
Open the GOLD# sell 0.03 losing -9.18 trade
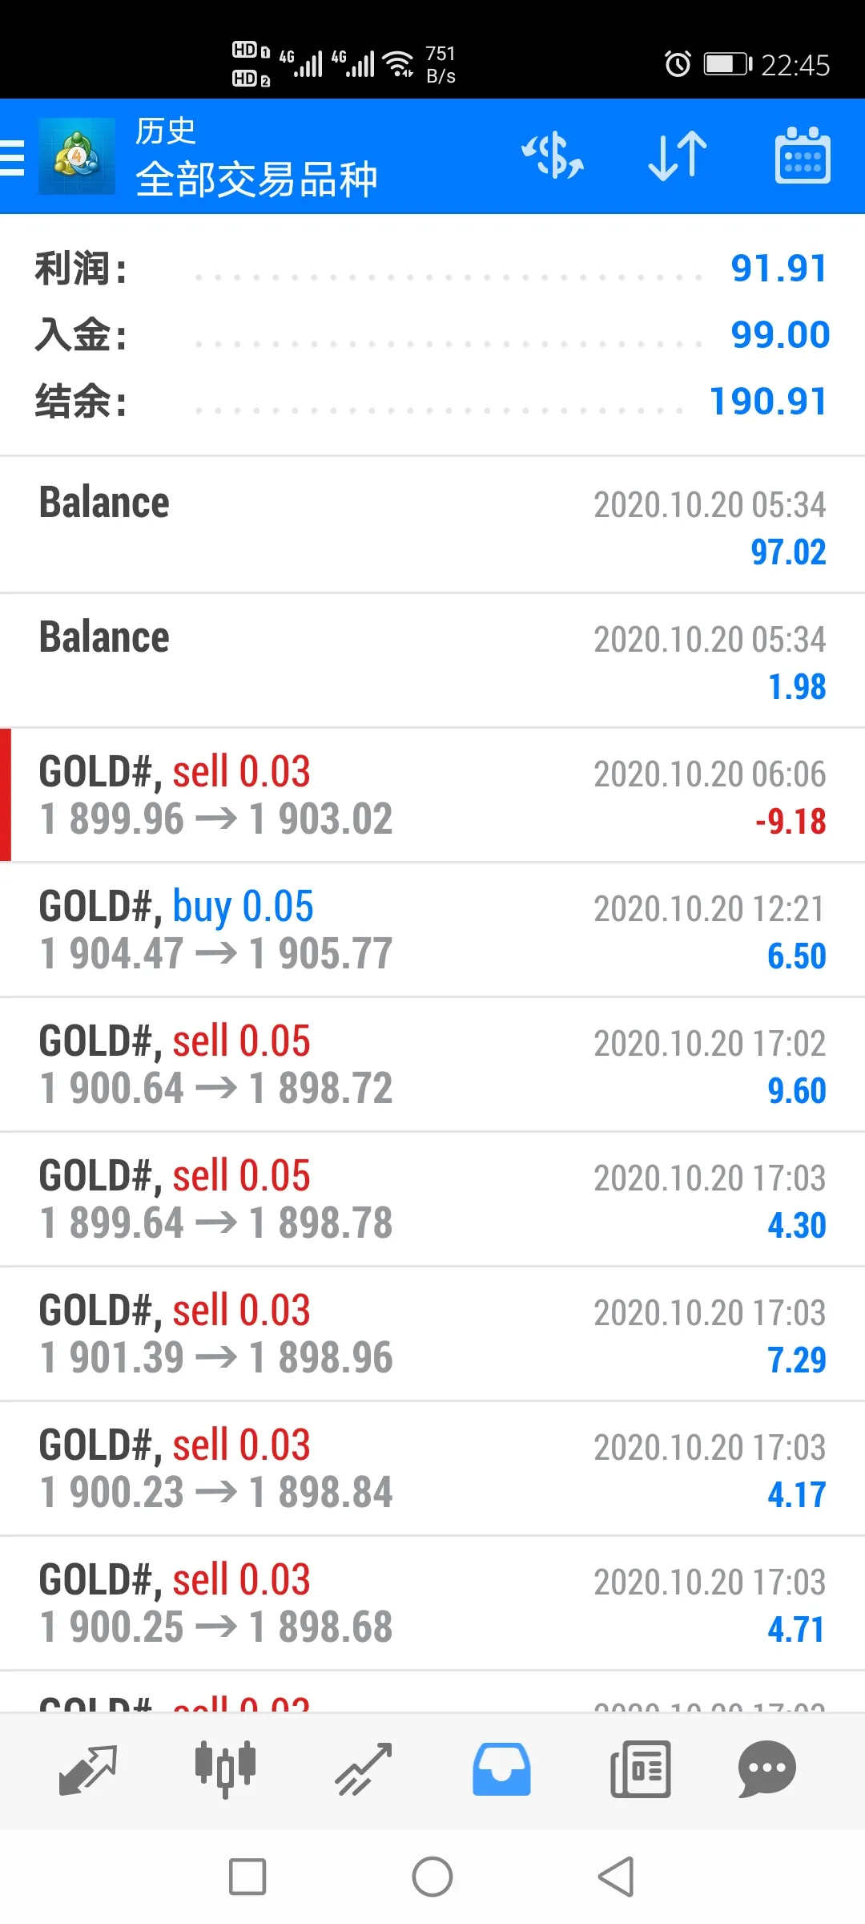432,796
